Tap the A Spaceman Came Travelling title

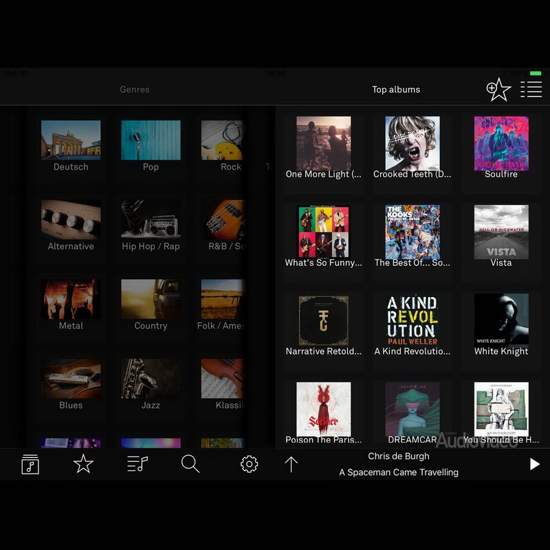click(399, 472)
